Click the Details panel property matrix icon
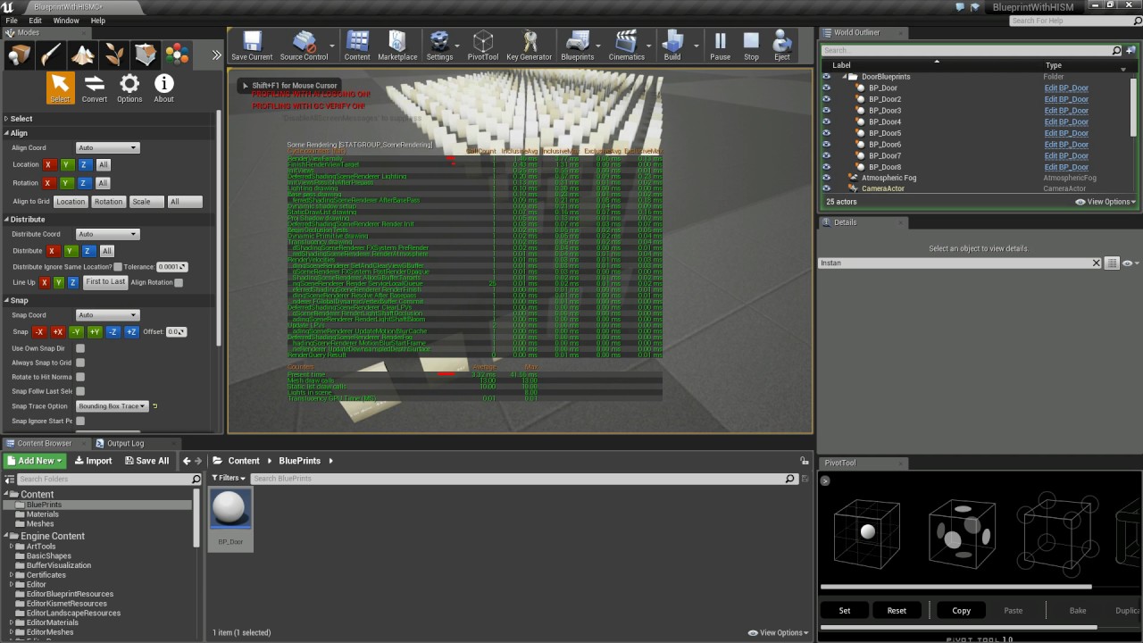Screen dimensions: 1143x643 (1112, 263)
